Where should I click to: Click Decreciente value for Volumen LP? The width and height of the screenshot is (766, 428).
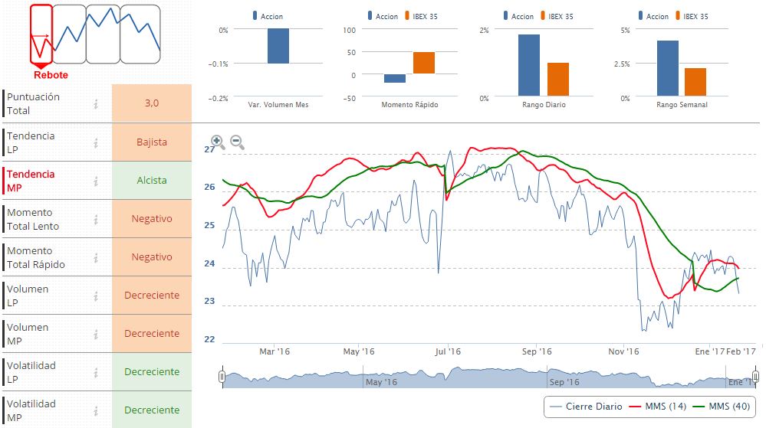(152, 295)
